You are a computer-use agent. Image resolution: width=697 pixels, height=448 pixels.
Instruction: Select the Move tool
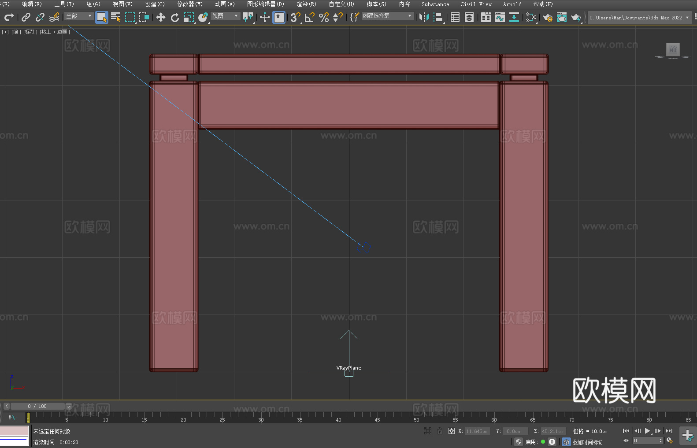[161, 17]
